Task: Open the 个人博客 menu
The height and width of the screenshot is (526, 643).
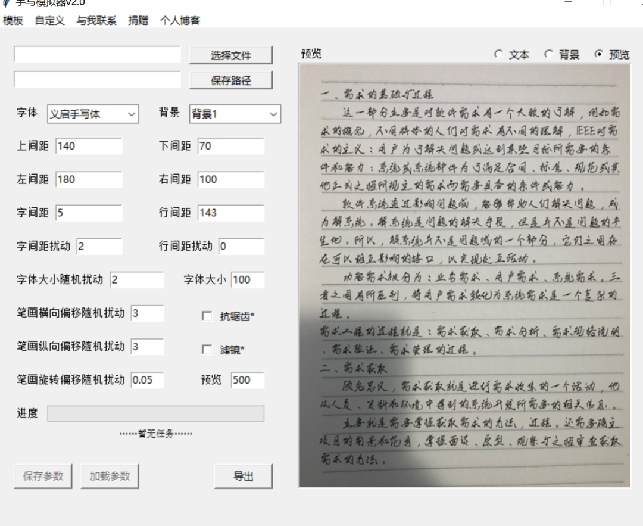Action: pos(180,20)
